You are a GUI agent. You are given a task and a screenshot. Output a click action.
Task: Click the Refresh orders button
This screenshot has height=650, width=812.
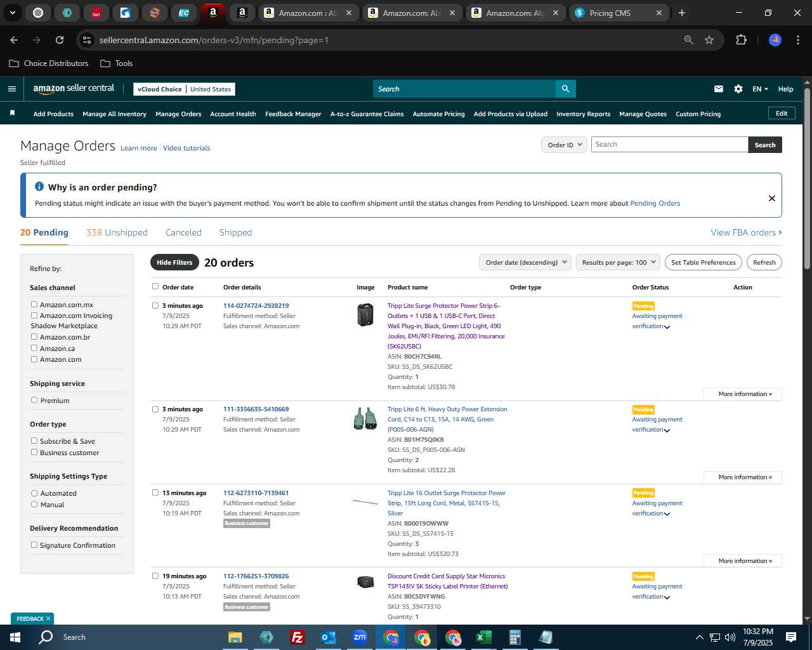click(x=764, y=262)
